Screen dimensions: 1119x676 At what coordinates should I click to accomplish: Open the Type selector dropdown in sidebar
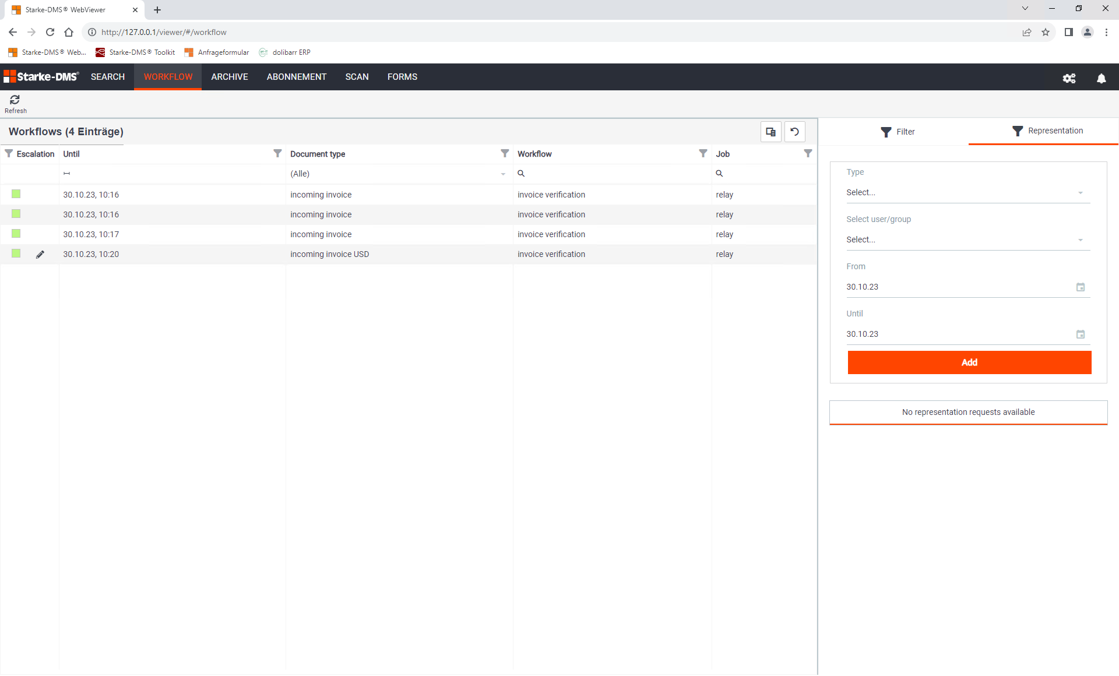click(x=966, y=192)
